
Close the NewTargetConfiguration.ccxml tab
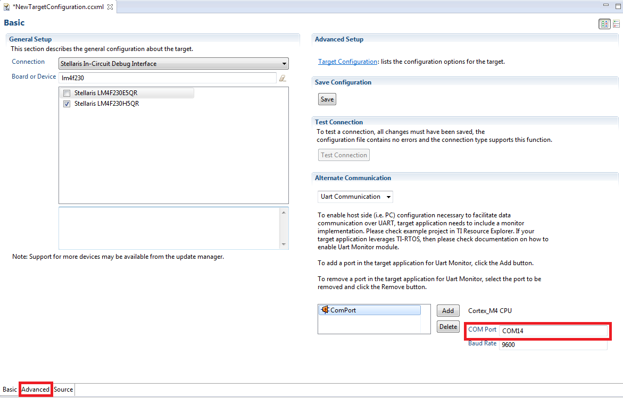click(110, 7)
